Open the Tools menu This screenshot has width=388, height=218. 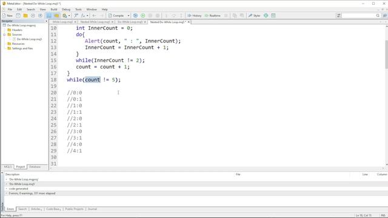78,10
